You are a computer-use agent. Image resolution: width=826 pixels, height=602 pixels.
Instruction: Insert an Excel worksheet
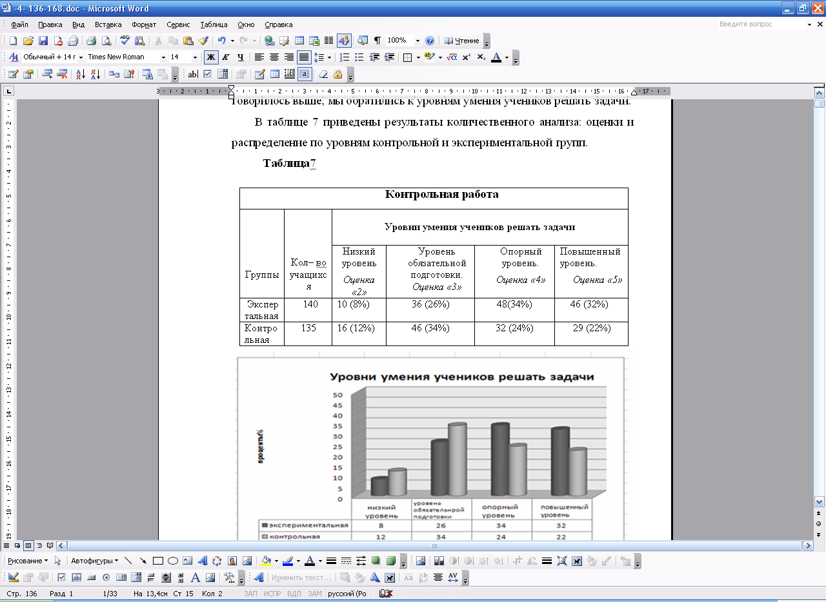pyautogui.click(x=314, y=41)
